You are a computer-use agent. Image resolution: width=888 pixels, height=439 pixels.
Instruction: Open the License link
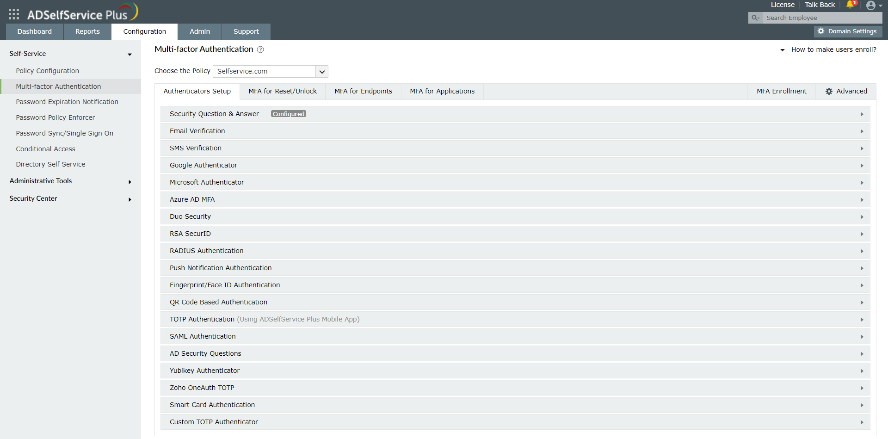783,5
